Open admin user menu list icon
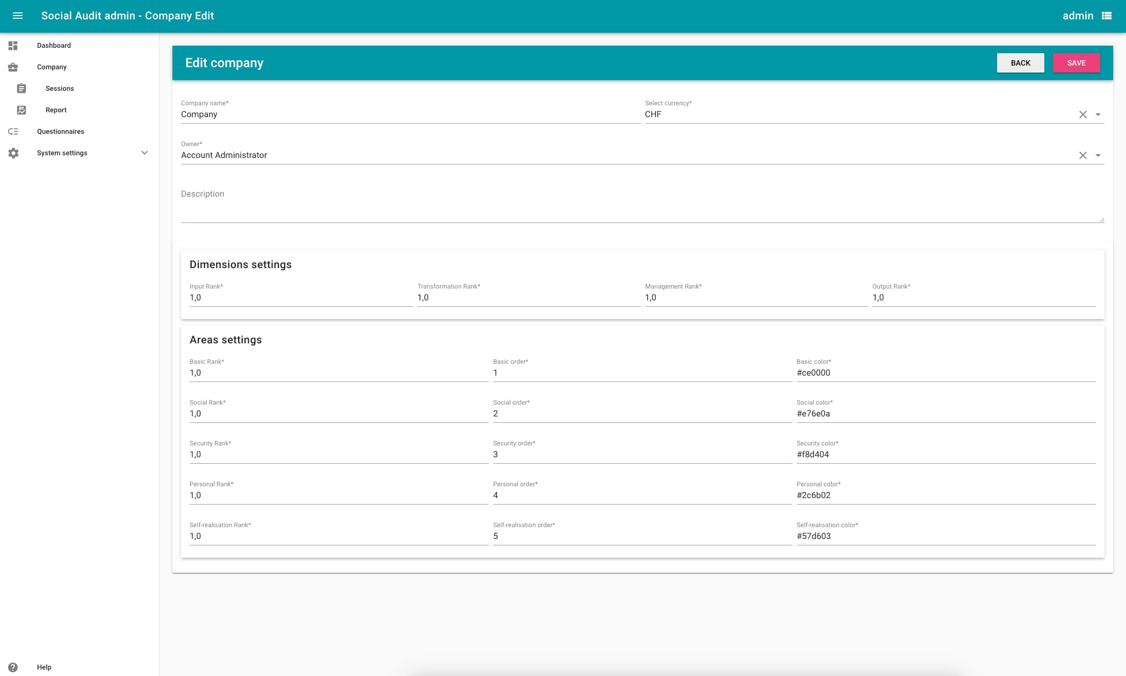 [1107, 16]
